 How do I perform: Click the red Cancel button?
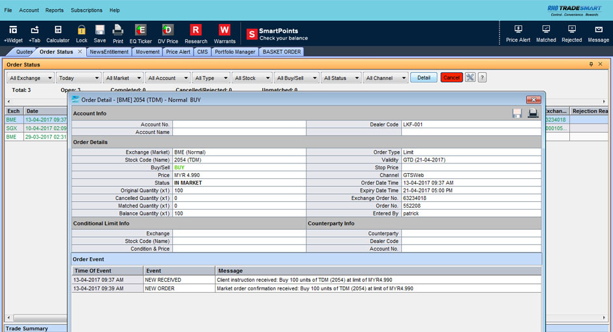451,77
